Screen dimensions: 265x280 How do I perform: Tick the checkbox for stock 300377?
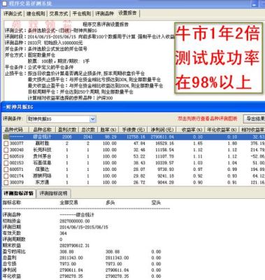click(6, 143)
